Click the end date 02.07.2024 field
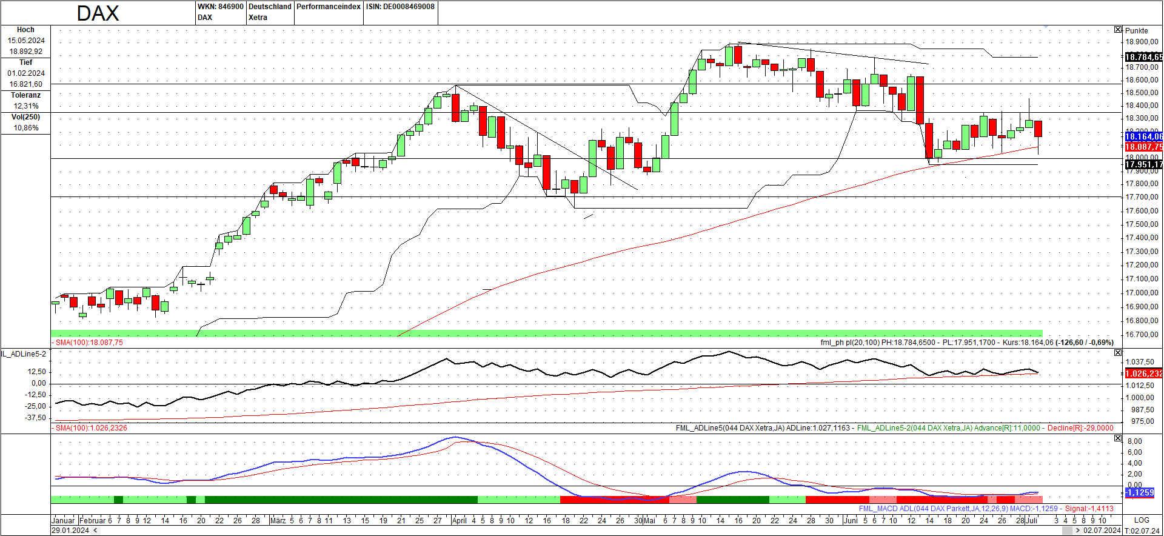The width and height of the screenshot is (1164, 536). point(1102,531)
